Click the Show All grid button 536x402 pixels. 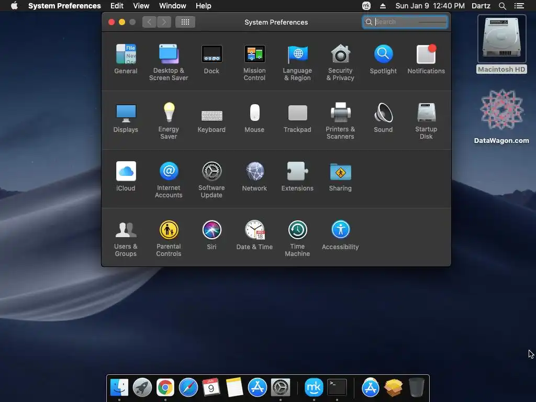185,22
